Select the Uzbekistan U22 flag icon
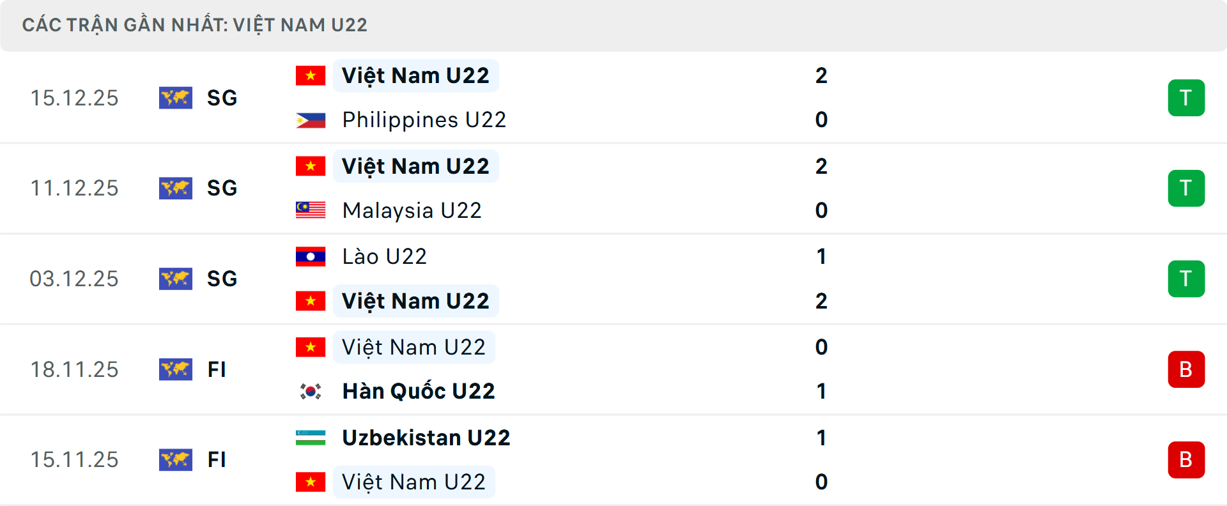Screen dimensions: 1227x506 tap(311, 438)
